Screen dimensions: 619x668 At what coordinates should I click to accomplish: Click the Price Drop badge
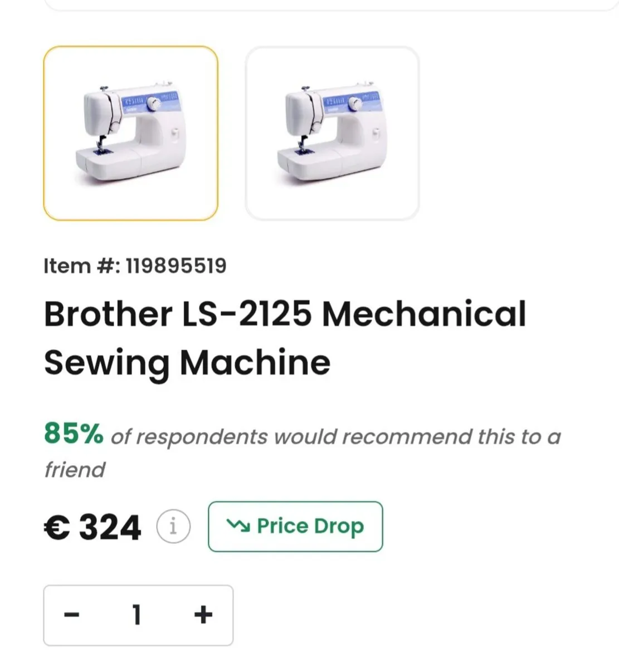(x=295, y=525)
